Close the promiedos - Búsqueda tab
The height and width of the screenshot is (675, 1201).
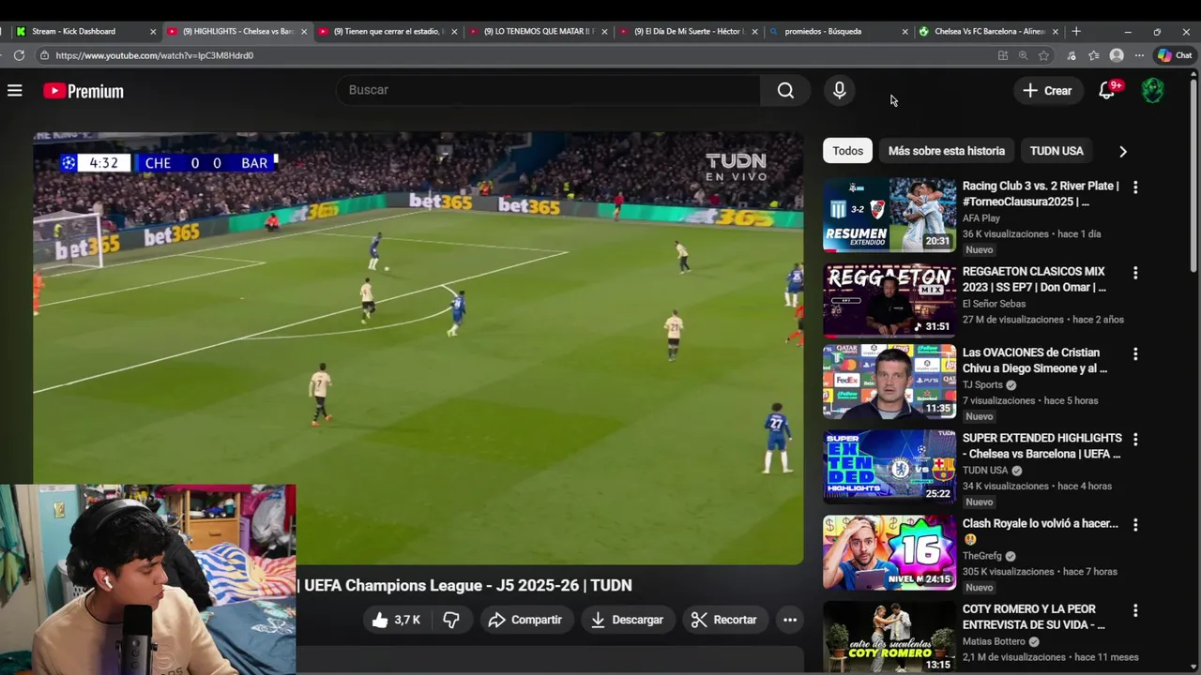(905, 31)
